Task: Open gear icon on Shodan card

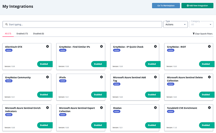Action: click(x=156, y=108)
